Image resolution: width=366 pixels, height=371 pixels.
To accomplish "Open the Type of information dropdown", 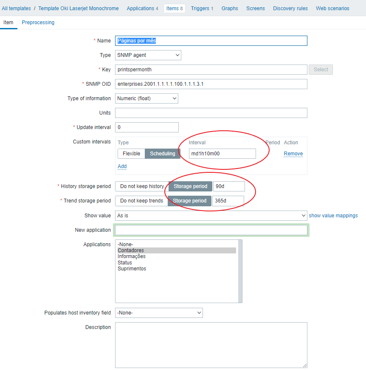I will (146, 98).
